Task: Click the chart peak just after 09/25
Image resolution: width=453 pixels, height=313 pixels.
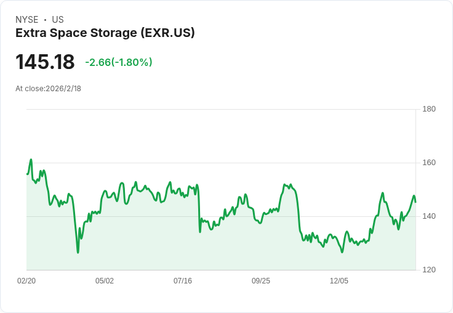Action: pos(285,184)
